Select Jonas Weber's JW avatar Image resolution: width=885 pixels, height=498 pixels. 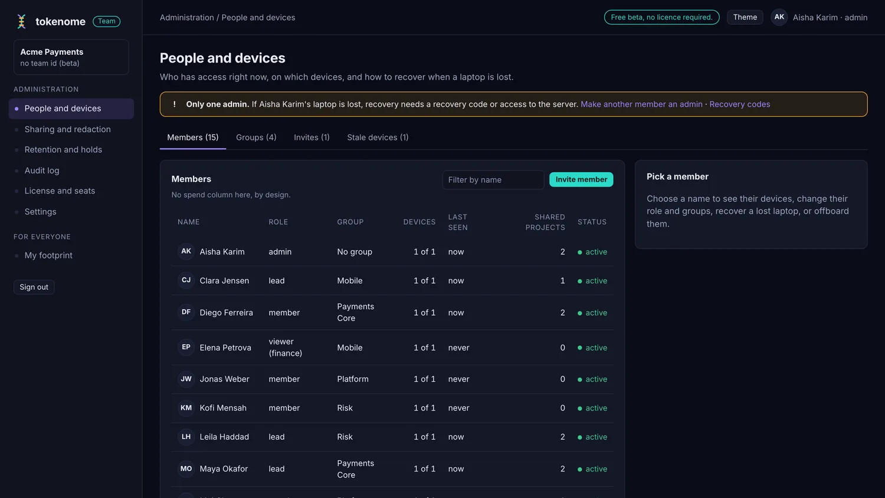click(x=186, y=379)
